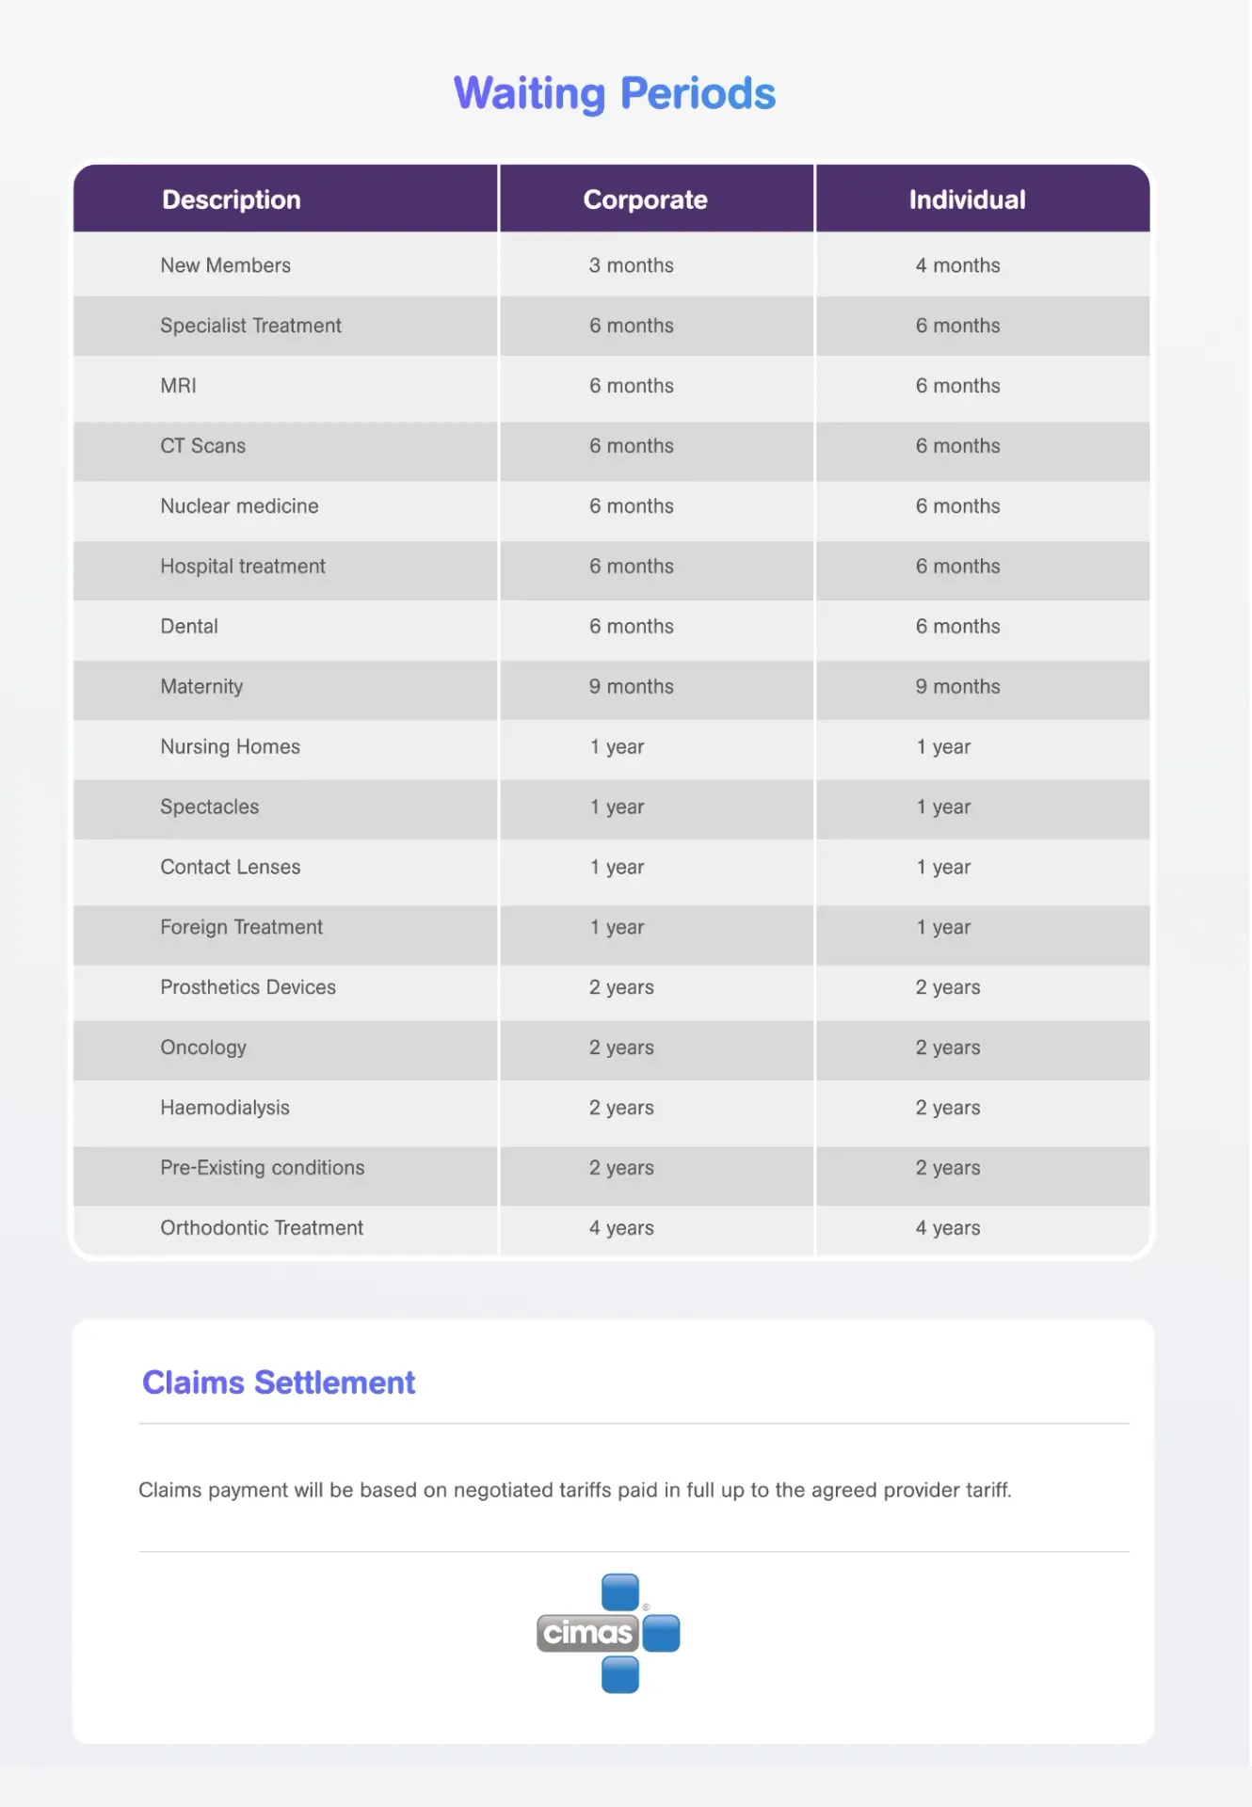Click the claims payment tariff sentence
The width and height of the screenshot is (1252, 1807).
pos(574,1490)
